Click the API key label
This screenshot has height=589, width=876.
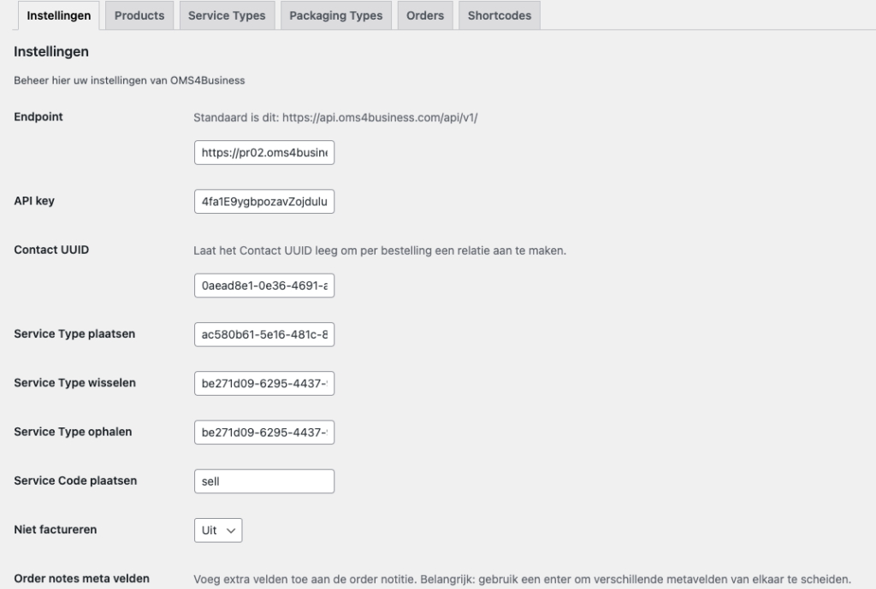[35, 201]
